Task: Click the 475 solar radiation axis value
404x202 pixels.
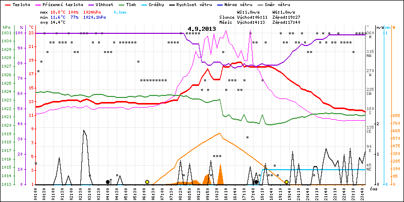Action: pyautogui.click(x=396, y=146)
